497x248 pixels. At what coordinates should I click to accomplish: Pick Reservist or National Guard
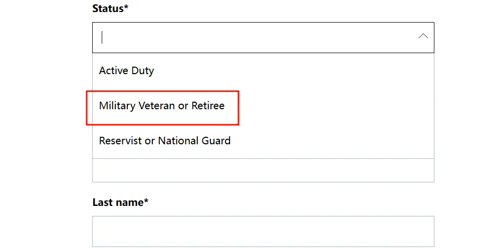[x=165, y=141]
